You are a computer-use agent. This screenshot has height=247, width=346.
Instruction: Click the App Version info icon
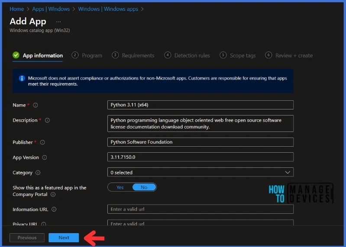44,157
